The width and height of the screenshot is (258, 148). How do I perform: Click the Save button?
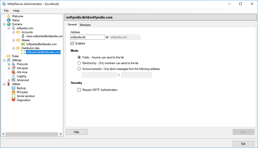[x=243, y=132]
